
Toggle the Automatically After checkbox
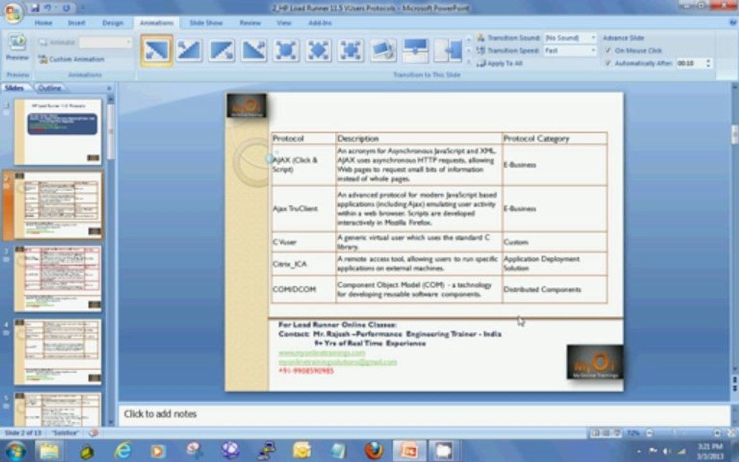click(608, 63)
